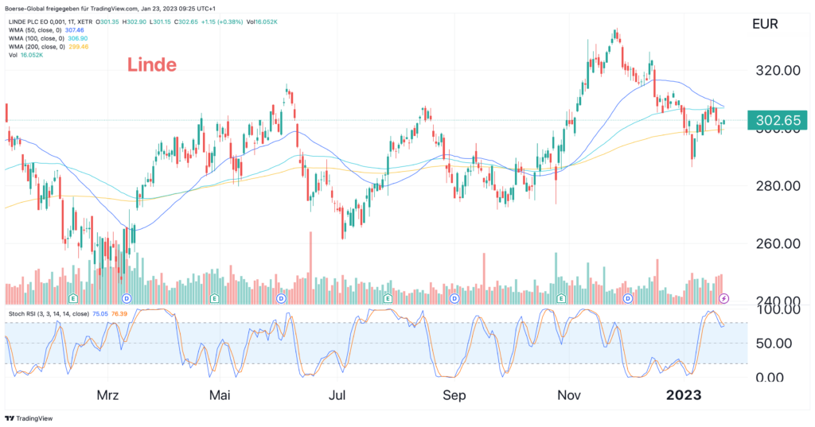Viewport: 815px width, 427px height.
Task: Click the Boerse-Global header caption text
Action: (x=110, y=9)
